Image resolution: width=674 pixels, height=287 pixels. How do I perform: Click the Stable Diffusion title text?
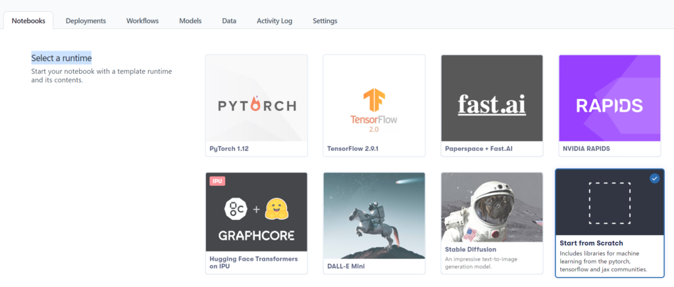coord(471,250)
